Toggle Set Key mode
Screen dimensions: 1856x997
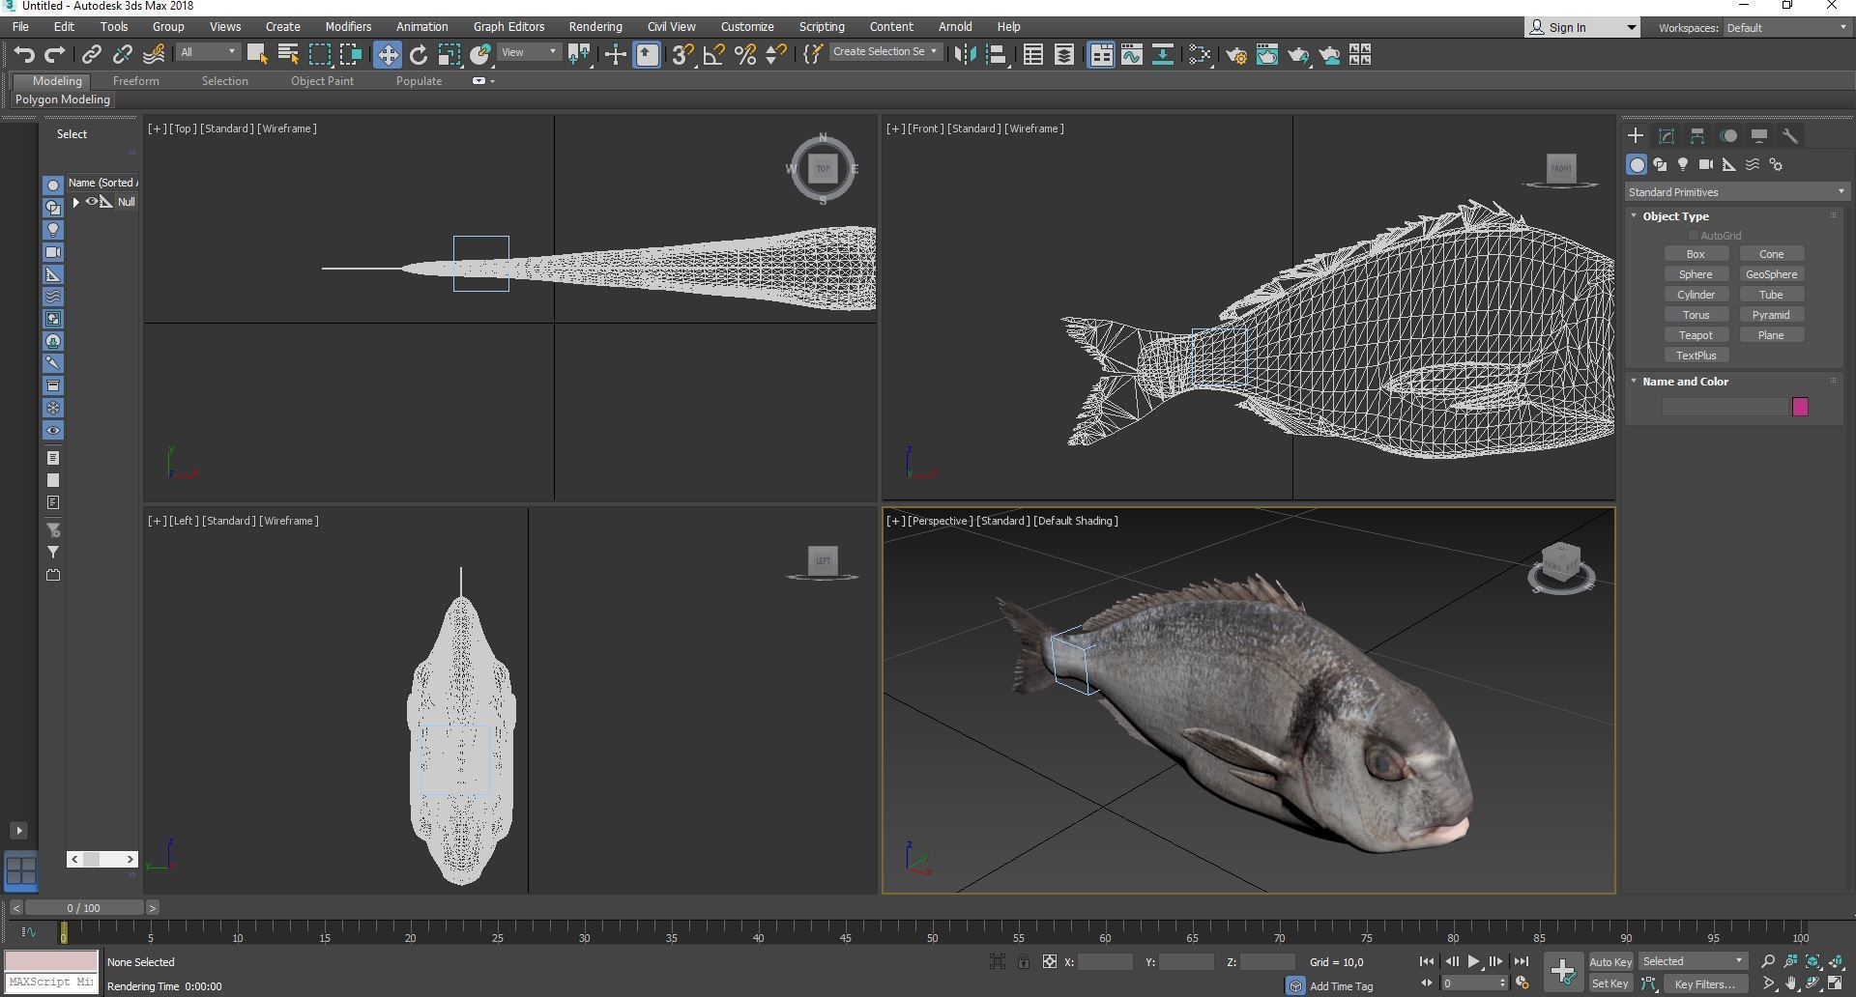(x=1610, y=983)
